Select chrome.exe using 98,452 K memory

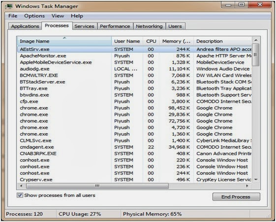[135, 108]
